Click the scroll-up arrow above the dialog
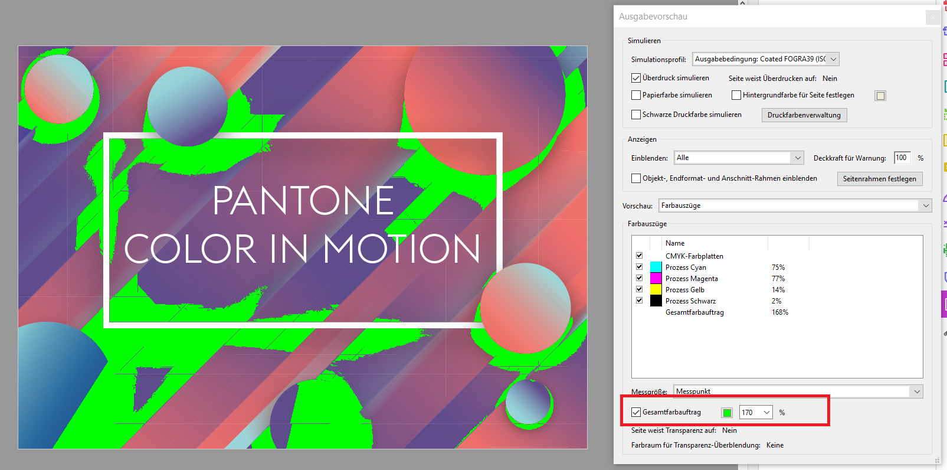Image resolution: width=947 pixels, height=470 pixels. 742,3
